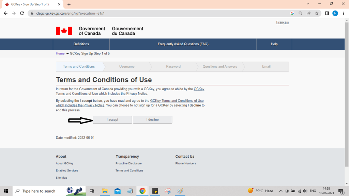The width and height of the screenshot is (349, 196).
Task: Reload the page with the browser refresh icon
Action: [22, 13]
